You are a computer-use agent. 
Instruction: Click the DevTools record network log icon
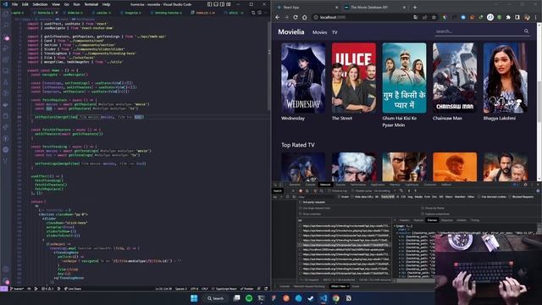pos(301,191)
